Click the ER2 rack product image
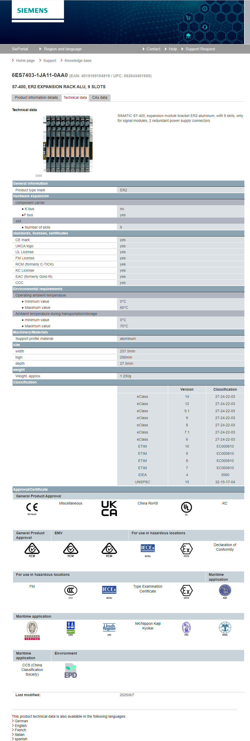This screenshot has width=250, height=741. click(68, 144)
